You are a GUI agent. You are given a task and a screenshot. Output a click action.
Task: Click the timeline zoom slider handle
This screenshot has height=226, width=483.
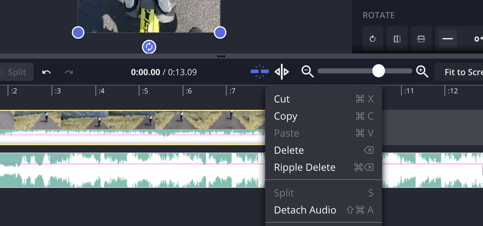(x=378, y=71)
